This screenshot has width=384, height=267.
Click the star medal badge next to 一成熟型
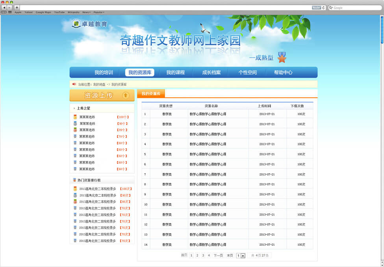[282, 57]
